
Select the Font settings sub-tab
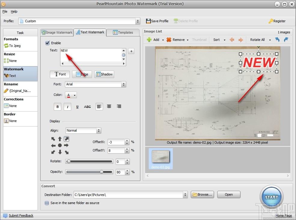coord(60,74)
